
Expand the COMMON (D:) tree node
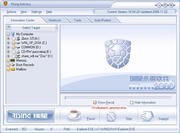(x=8, y=47)
